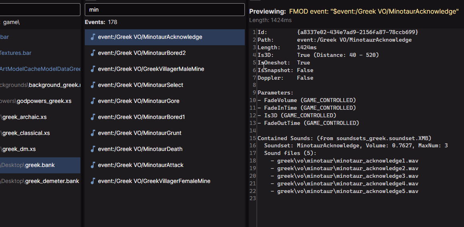Select greek_archaic.xs in file list
Image resolution: width=464 pixels, height=227 pixels.
coord(24,117)
